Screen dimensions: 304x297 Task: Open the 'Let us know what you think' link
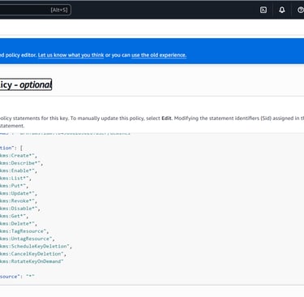71,55
